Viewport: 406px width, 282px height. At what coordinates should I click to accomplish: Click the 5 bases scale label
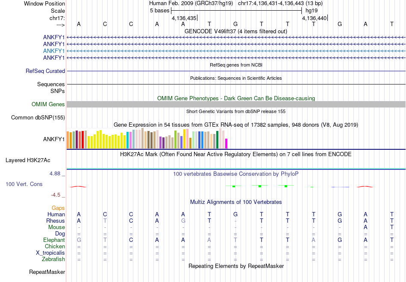(159, 11)
